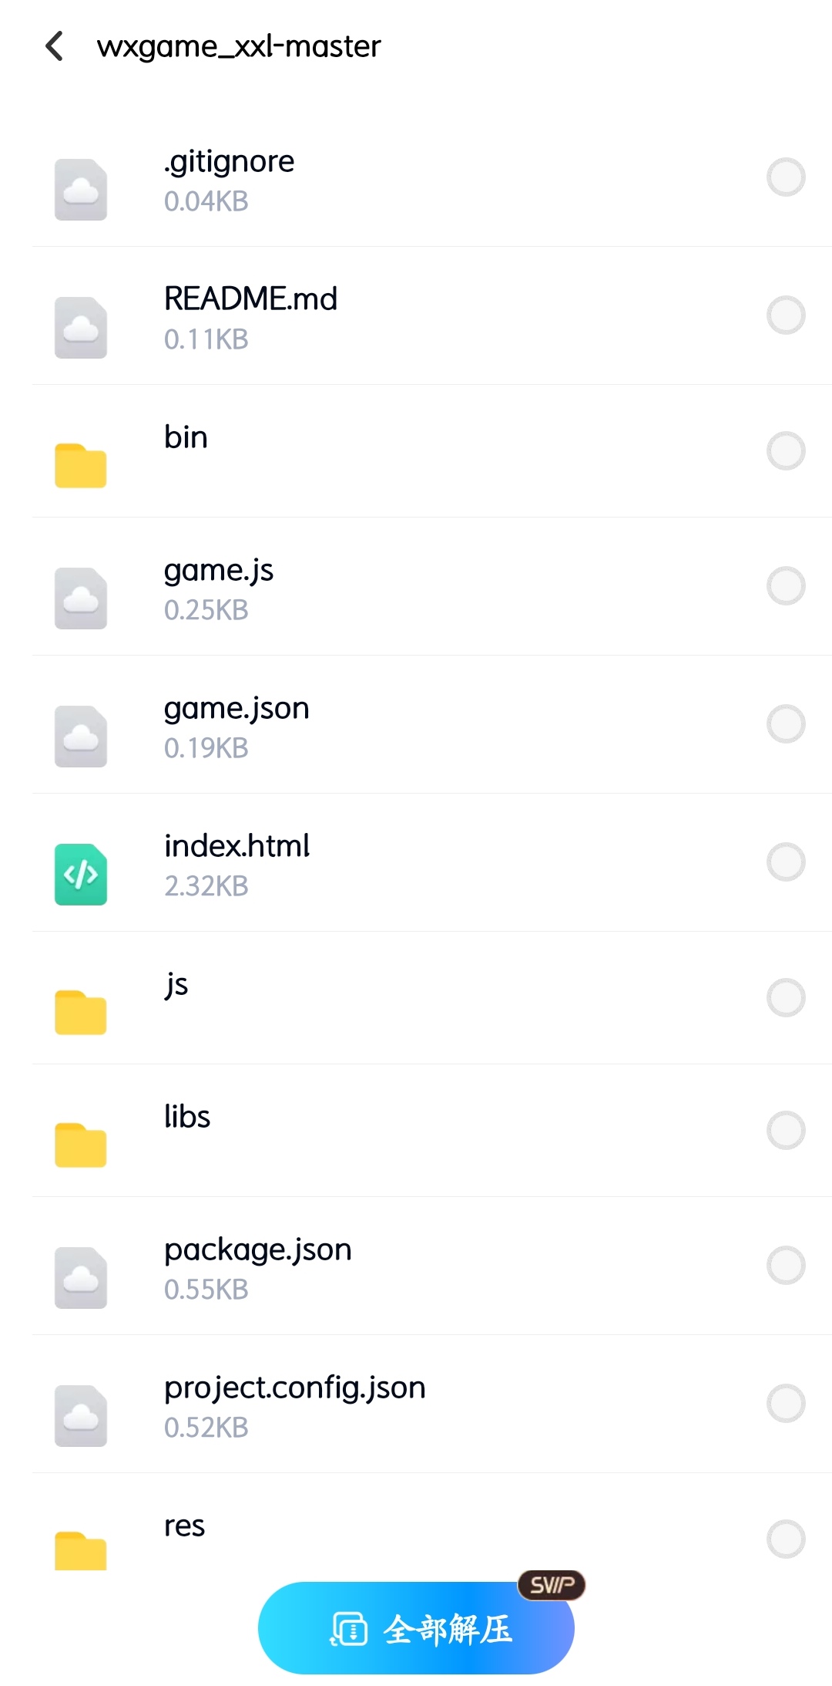Select the index.html radio button
Viewport: 832px width, 1686px height.
click(786, 862)
